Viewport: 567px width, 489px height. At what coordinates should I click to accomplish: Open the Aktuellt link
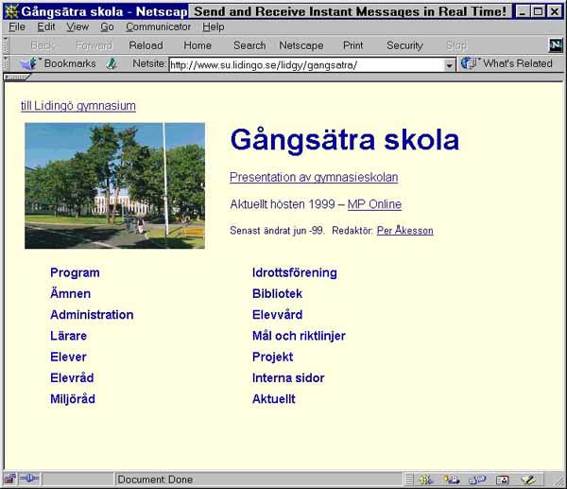pyautogui.click(x=274, y=399)
